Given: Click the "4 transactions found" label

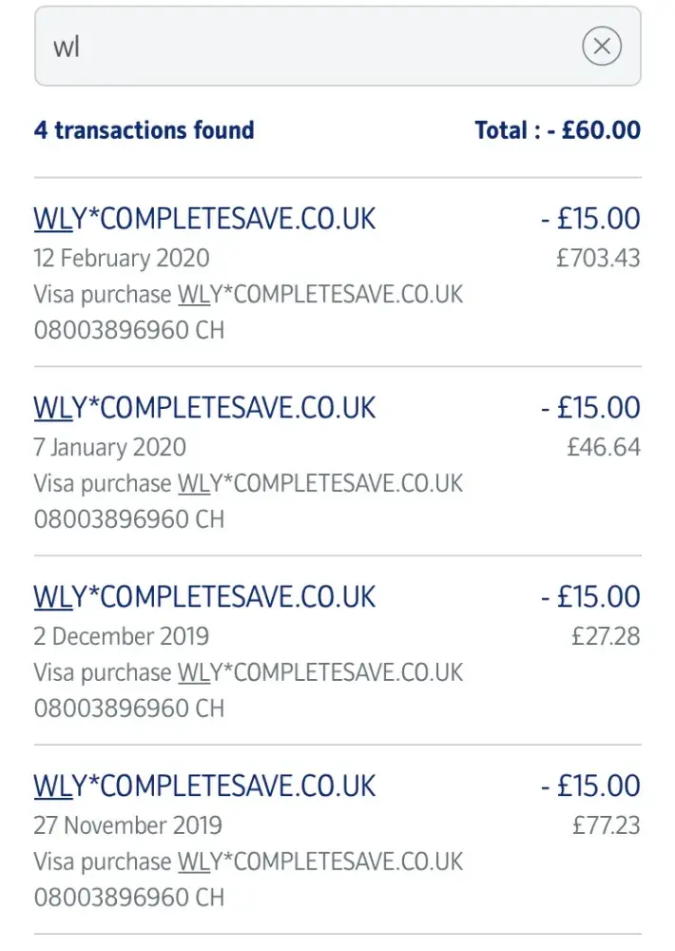Looking at the screenshot, I should click(x=145, y=130).
